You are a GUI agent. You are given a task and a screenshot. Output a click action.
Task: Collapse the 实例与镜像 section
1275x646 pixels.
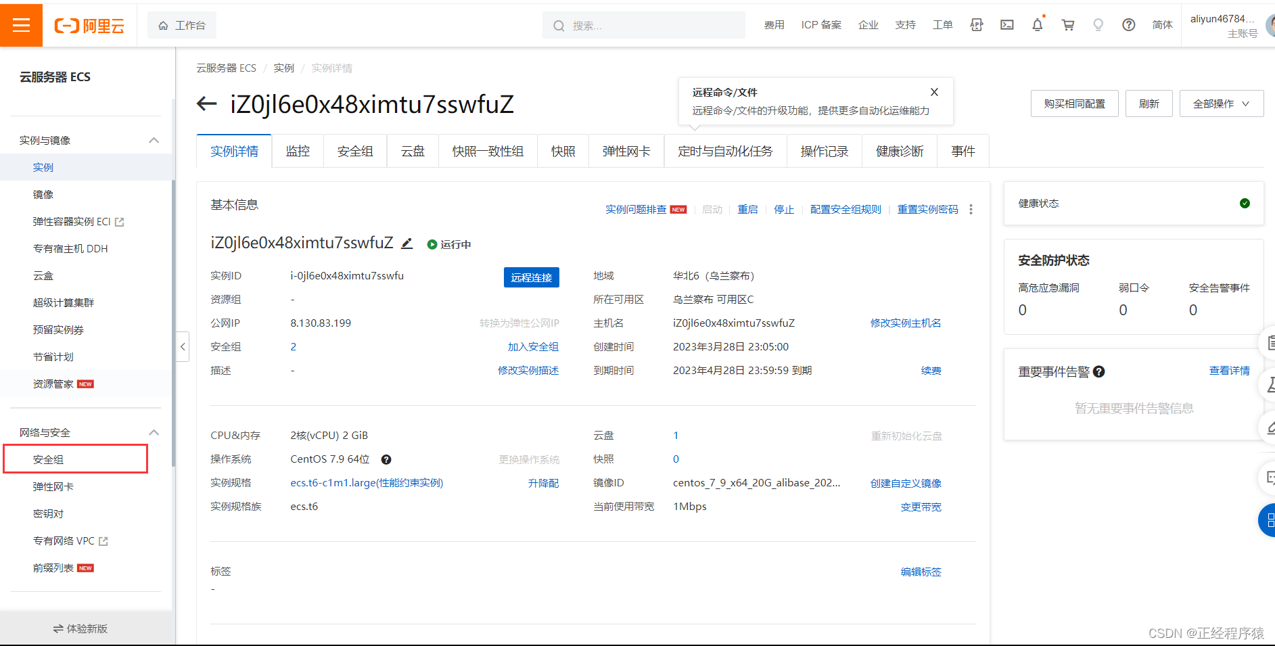pyautogui.click(x=154, y=140)
